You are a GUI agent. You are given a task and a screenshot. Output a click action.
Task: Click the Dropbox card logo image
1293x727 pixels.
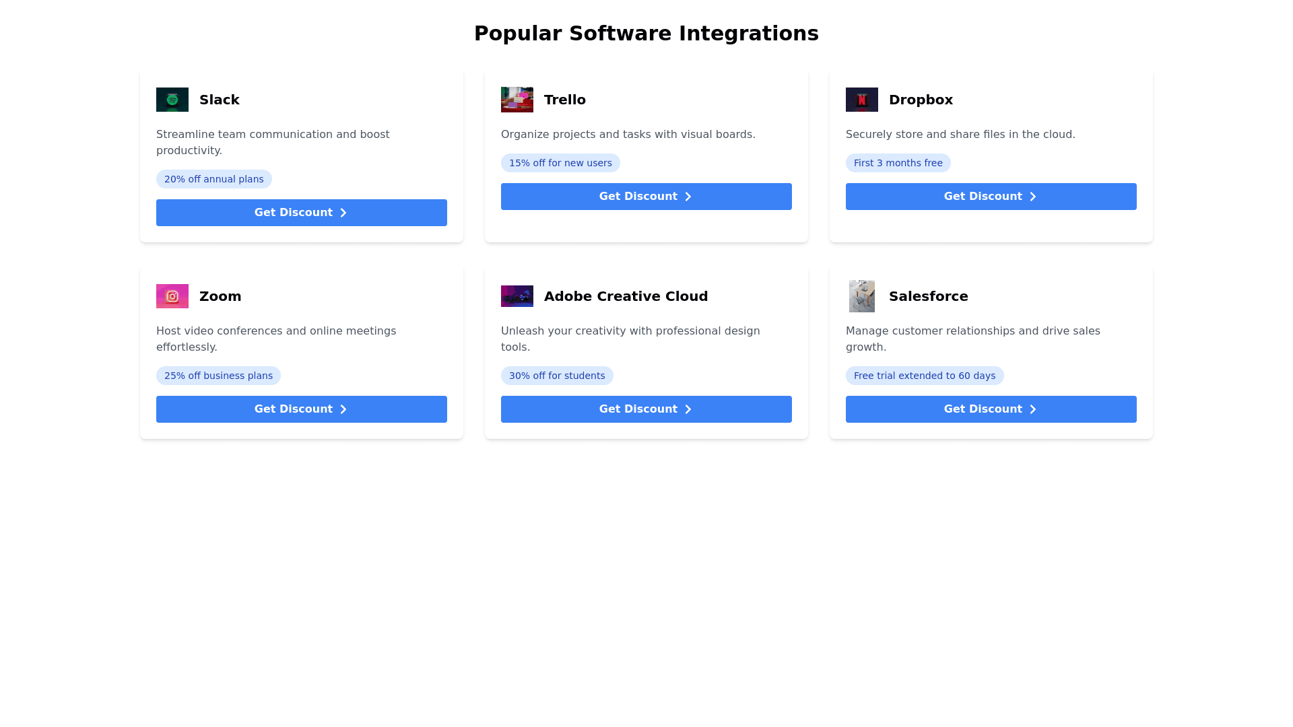coord(862,100)
